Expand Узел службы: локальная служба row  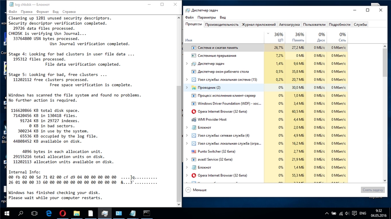[x=187, y=143]
